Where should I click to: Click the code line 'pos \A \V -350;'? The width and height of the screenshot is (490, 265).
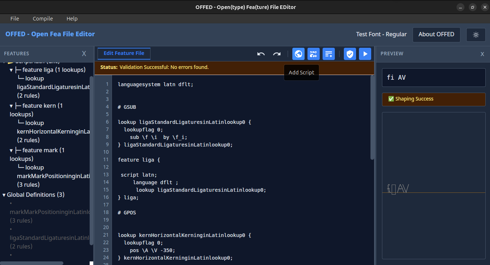153,250
